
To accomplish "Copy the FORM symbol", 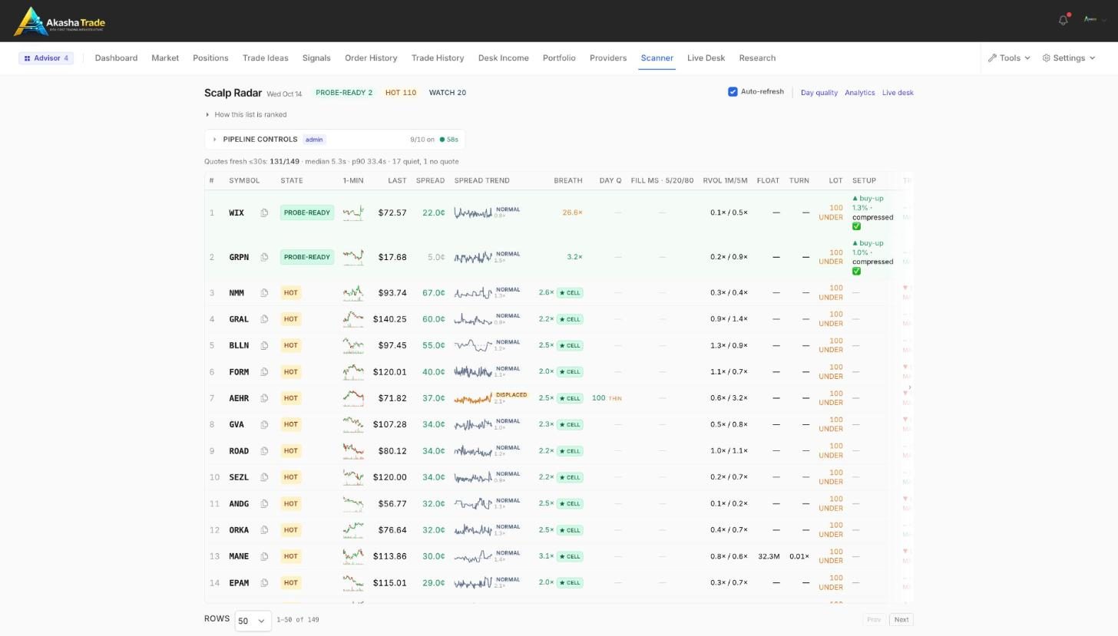I will (x=264, y=372).
